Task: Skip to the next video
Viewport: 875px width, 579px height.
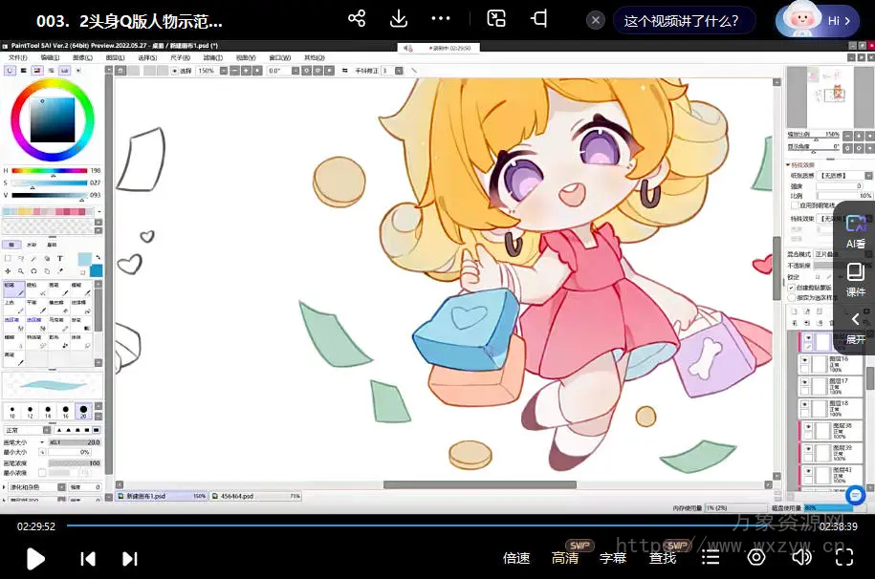Action: (130, 558)
